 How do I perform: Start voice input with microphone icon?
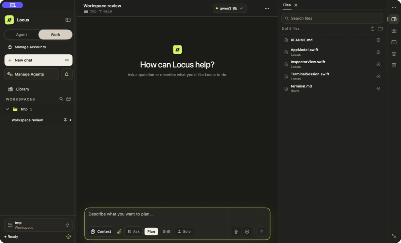point(236,231)
